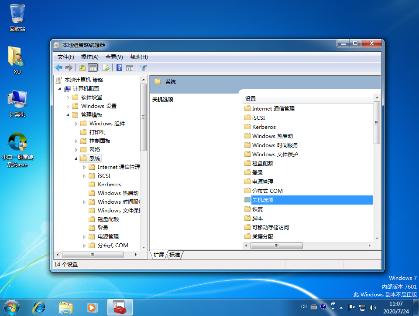Show hidden tray icons arrow
The height and width of the screenshot is (316, 419).
(341, 308)
